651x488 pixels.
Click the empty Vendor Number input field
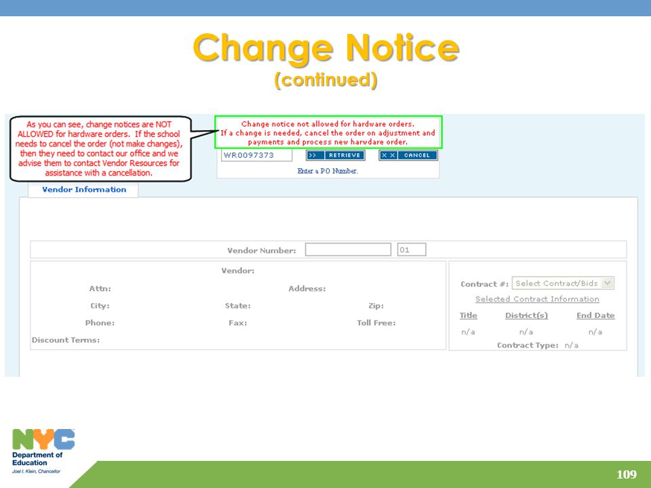tap(348, 249)
